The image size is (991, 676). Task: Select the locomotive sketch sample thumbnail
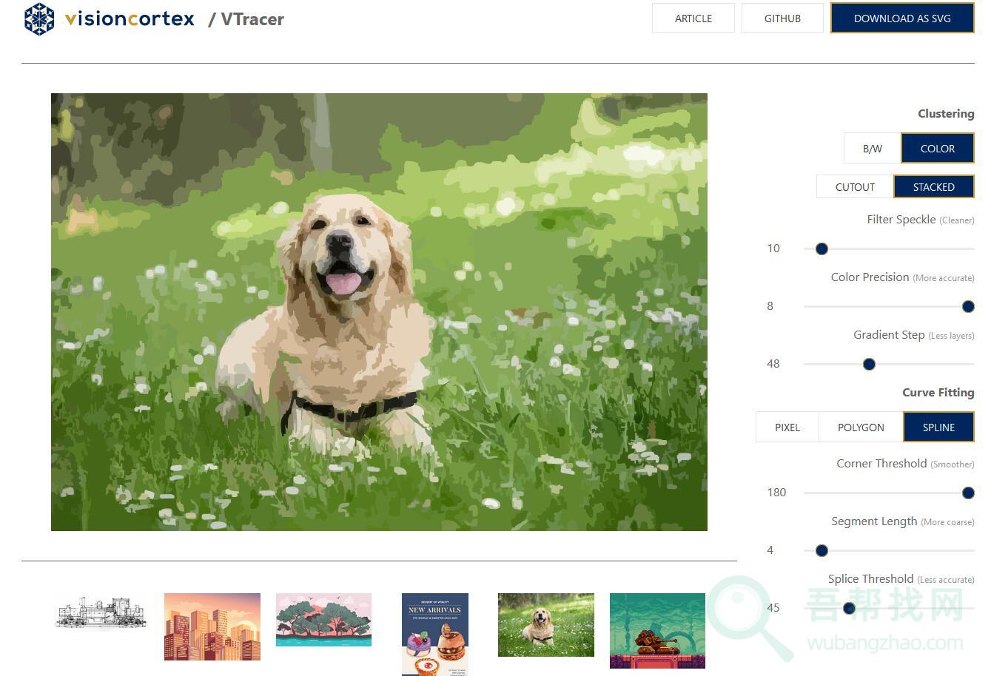[101, 613]
